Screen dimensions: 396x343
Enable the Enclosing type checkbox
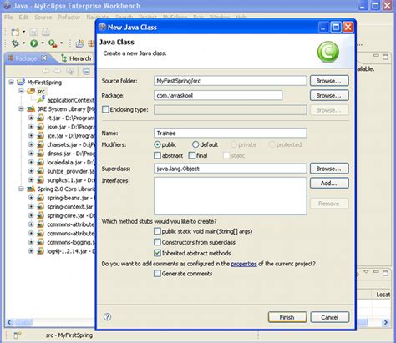click(x=105, y=109)
